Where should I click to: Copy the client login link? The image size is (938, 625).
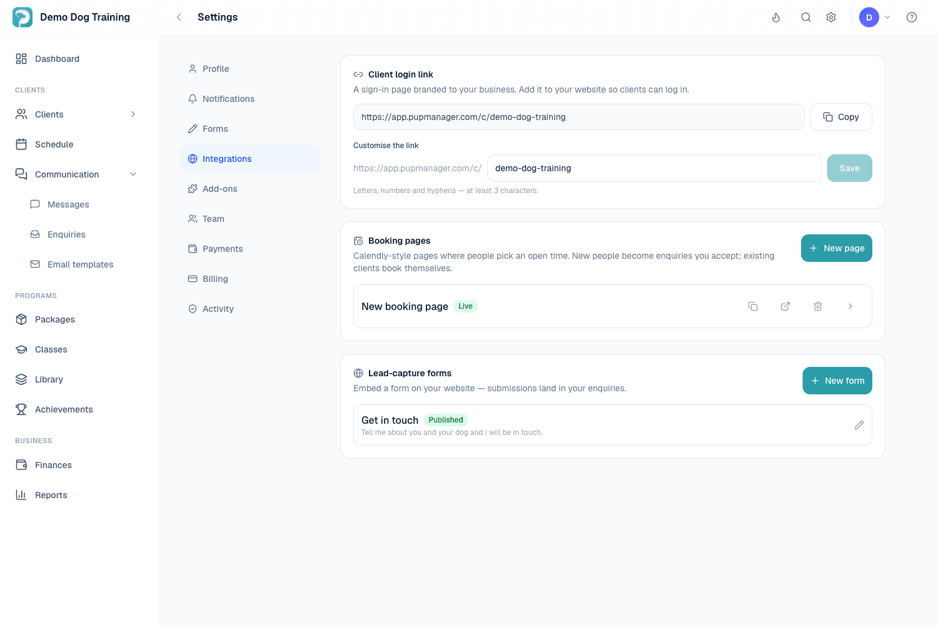click(841, 117)
